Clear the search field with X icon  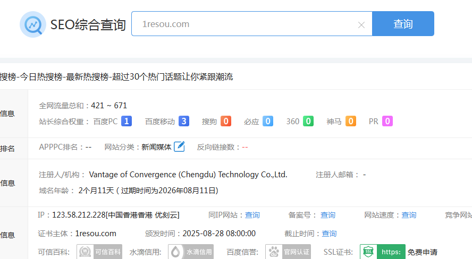pyautogui.click(x=361, y=24)
